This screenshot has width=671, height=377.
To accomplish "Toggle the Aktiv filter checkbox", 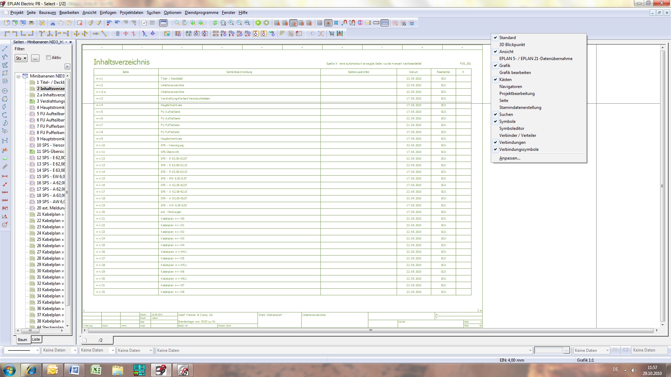I will click(x=49, y=58).
